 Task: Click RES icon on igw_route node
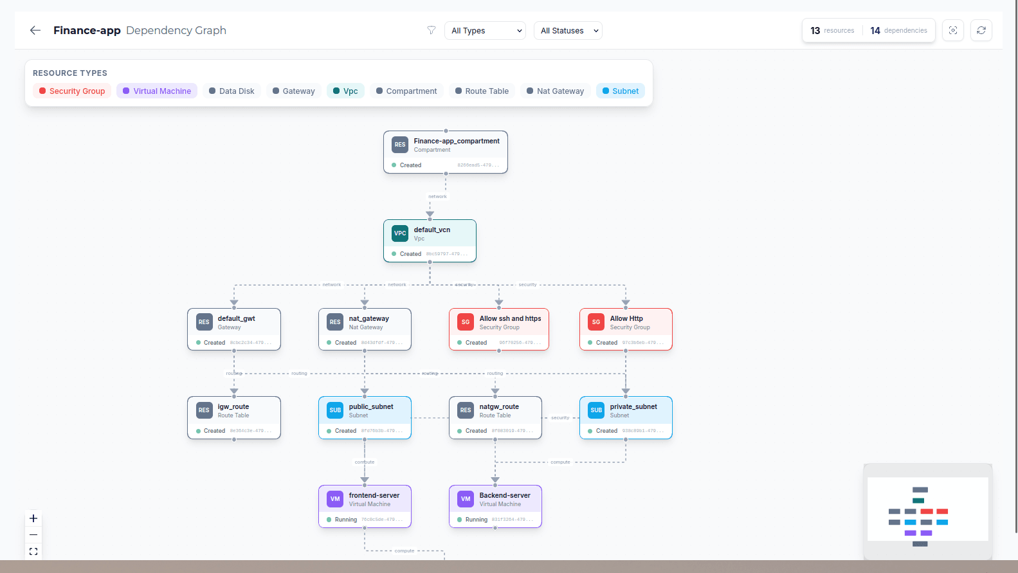point(204,410)
